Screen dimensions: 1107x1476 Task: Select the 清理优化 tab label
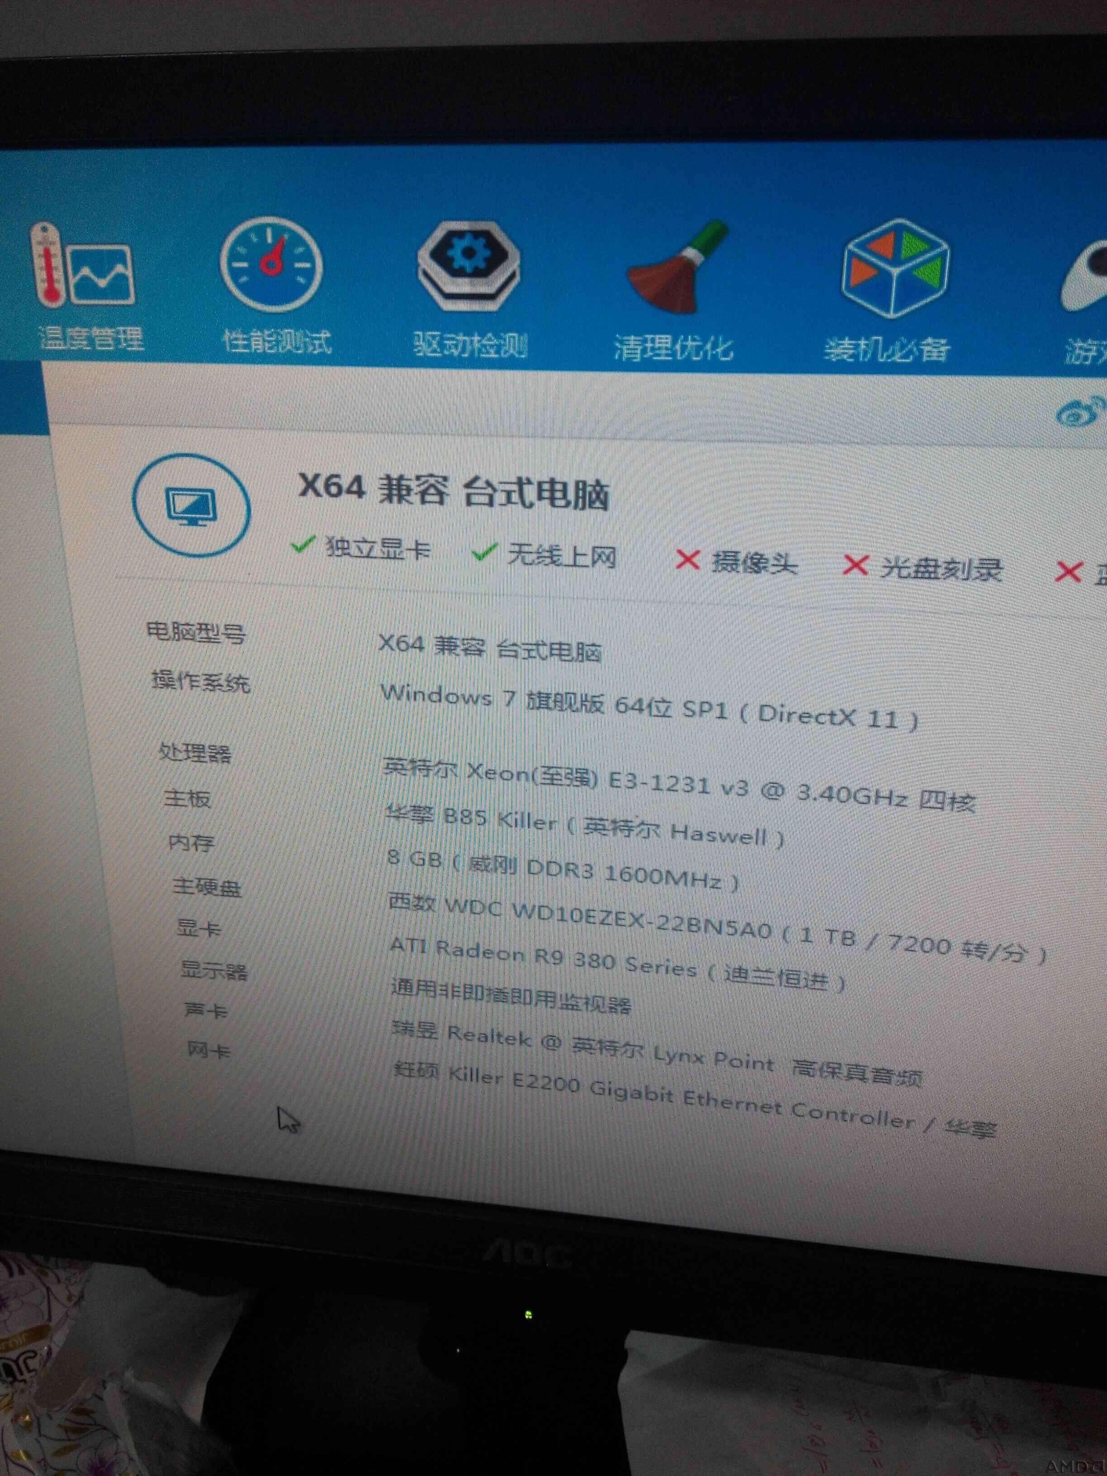pos(673,348)
